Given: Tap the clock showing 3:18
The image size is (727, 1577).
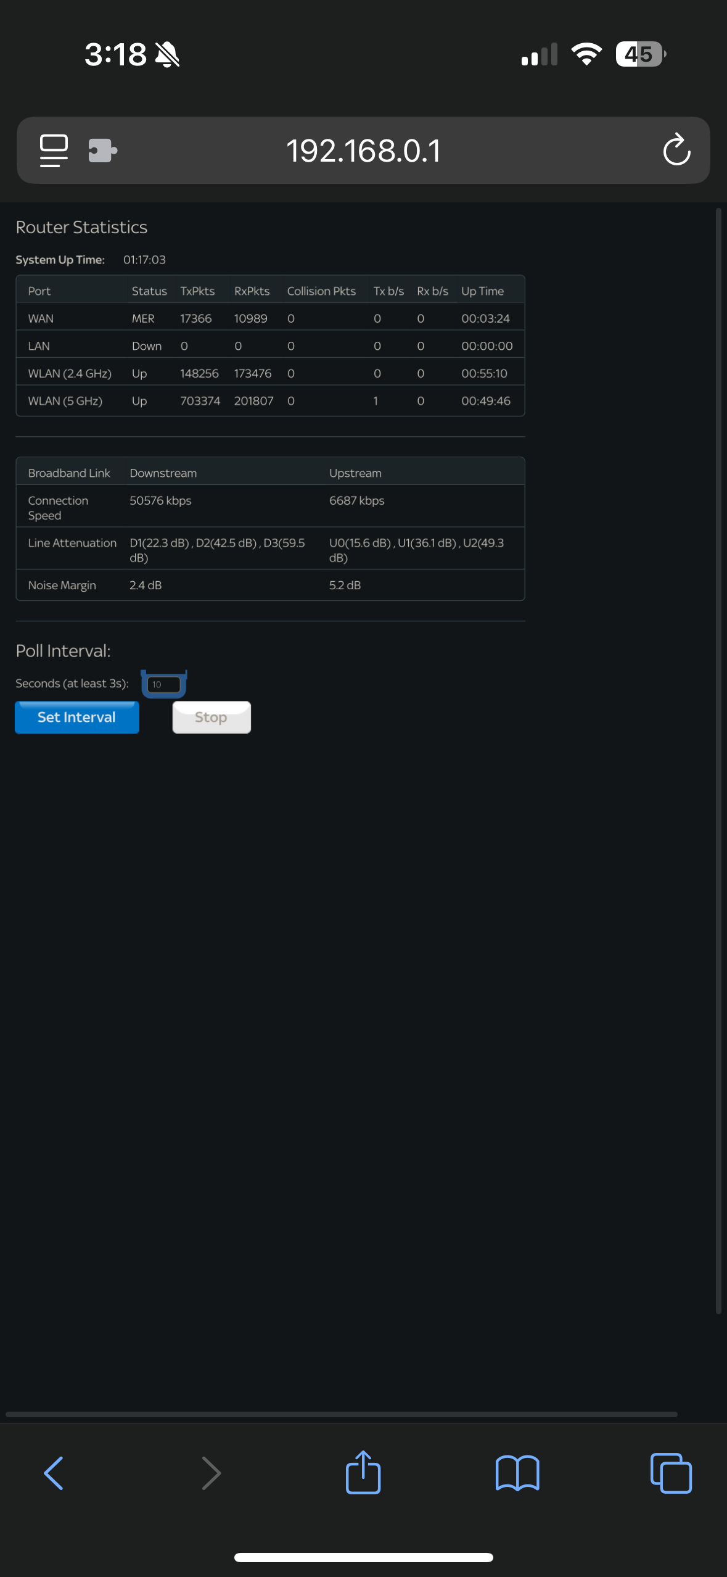Looking at the screenshot, I should tap(116, 54).
